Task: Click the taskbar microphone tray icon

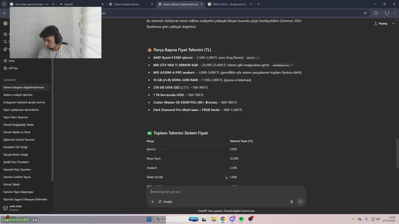Action: (366, 219)
